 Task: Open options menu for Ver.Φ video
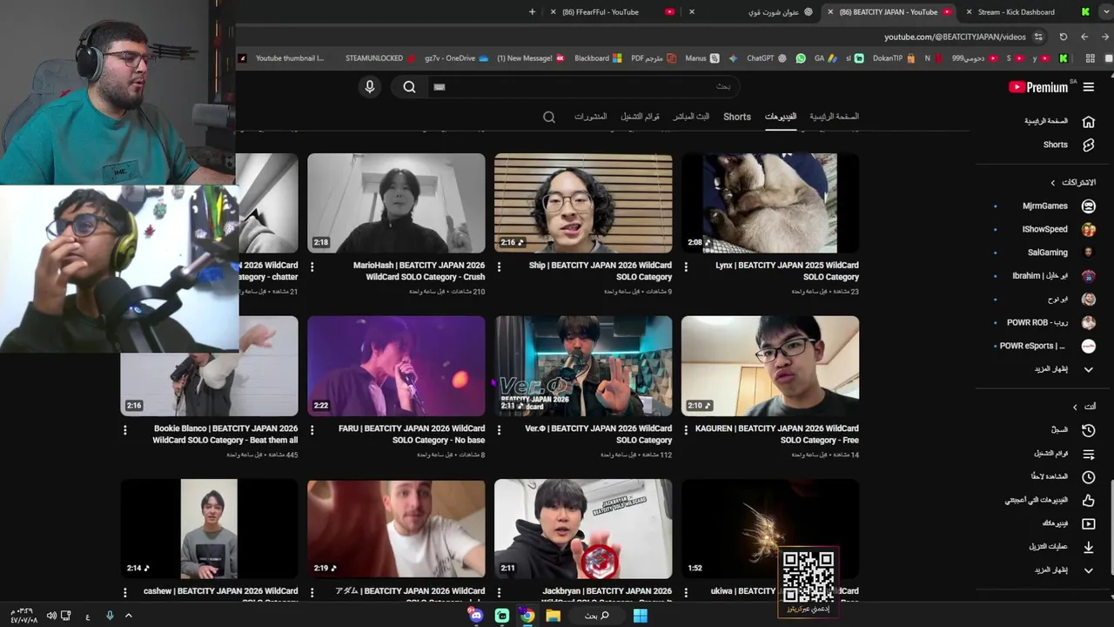[499, 429]
